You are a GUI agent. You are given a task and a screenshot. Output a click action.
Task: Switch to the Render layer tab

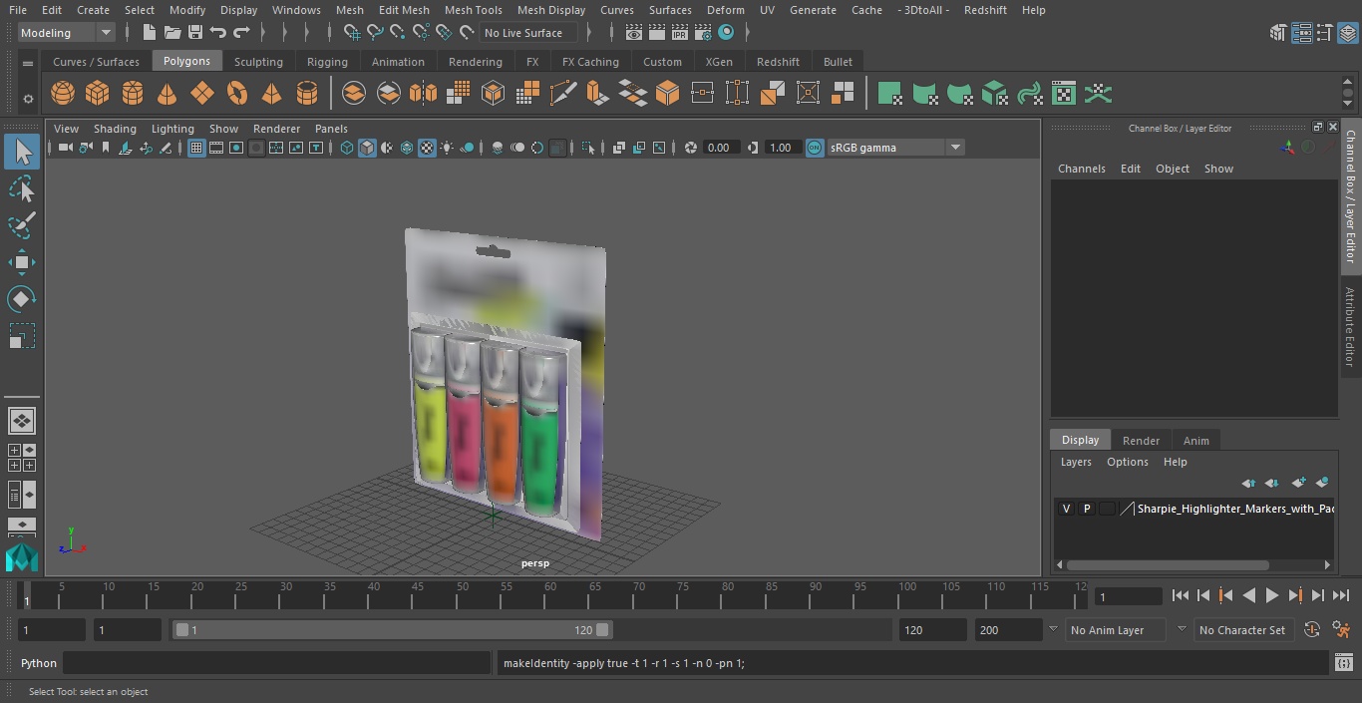(x=1141, y=441)
